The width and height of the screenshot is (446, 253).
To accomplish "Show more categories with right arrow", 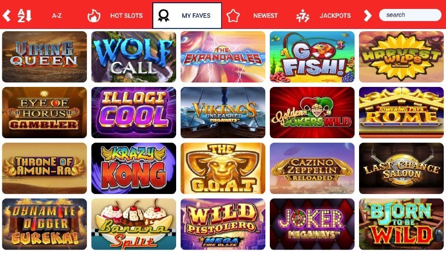I will click(367, 16).
